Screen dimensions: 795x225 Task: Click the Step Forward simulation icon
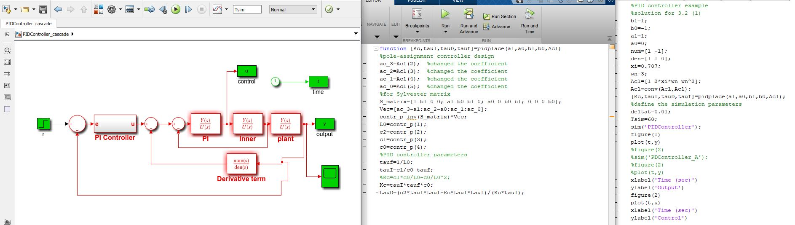tap(188, 9)
